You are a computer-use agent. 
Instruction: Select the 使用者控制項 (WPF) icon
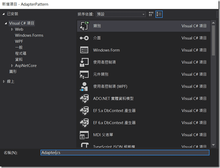[x=84, y=87]
